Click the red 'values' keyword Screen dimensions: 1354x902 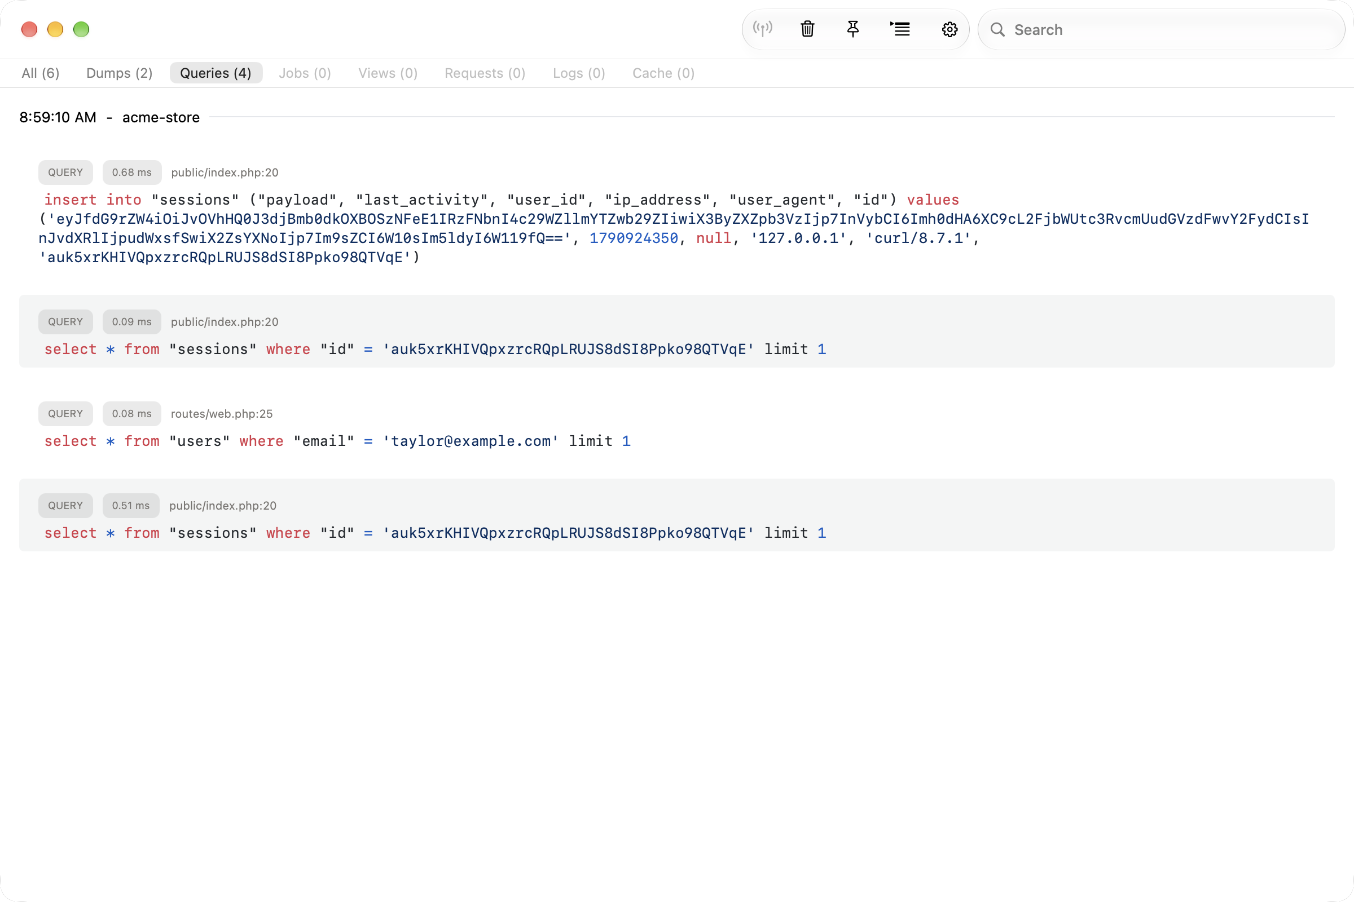(933, 200)
